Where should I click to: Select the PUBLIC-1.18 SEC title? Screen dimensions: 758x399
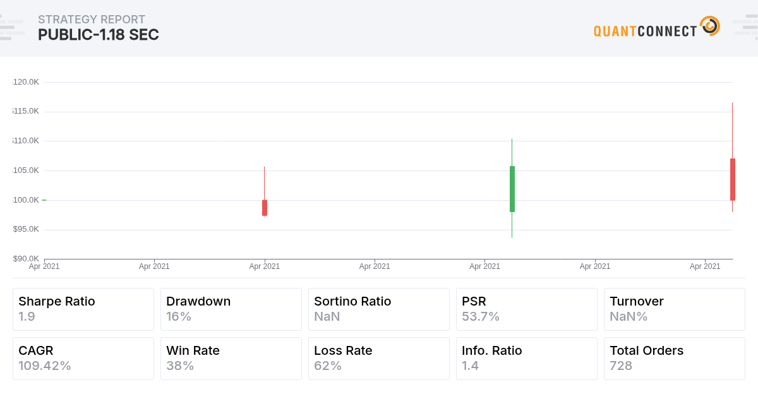(99, 35)
